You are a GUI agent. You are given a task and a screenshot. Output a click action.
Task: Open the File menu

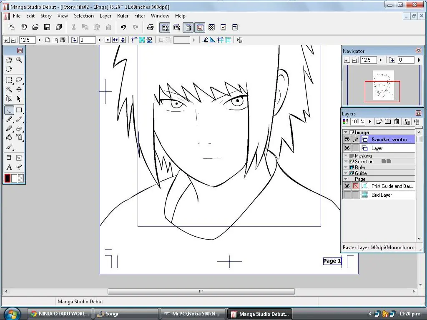pyautogui.click(x=17, y=16)
